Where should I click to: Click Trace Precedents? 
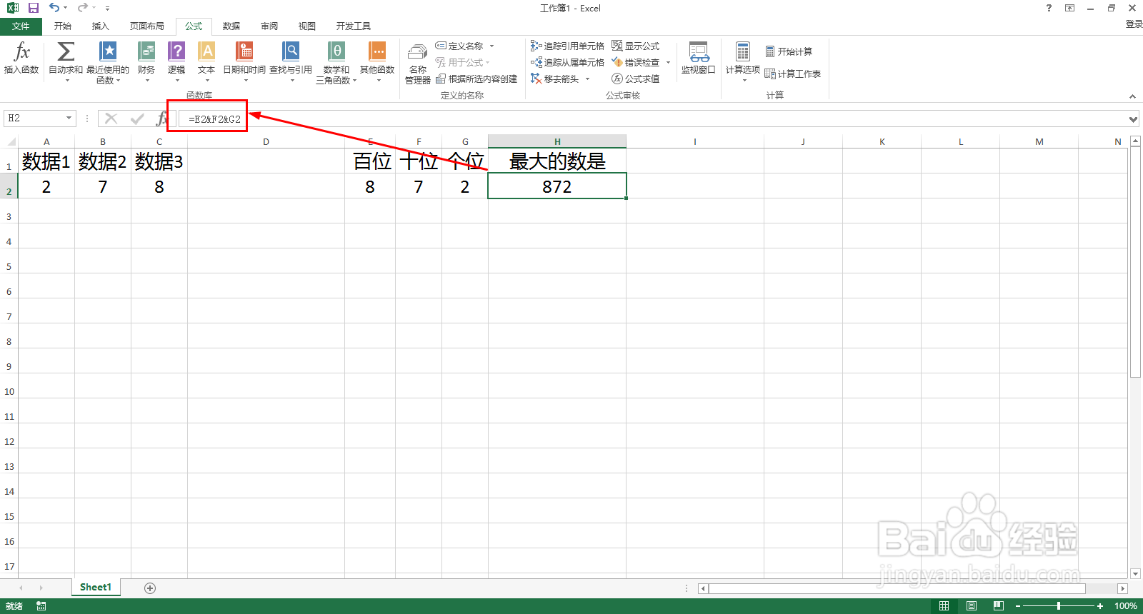click(567, 46)
